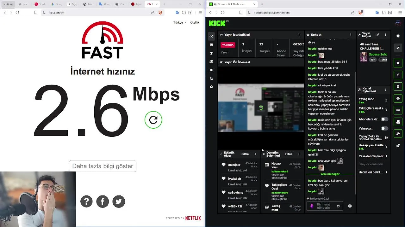Open the settings gear icon in the Kick sidebar

[211, 87]
